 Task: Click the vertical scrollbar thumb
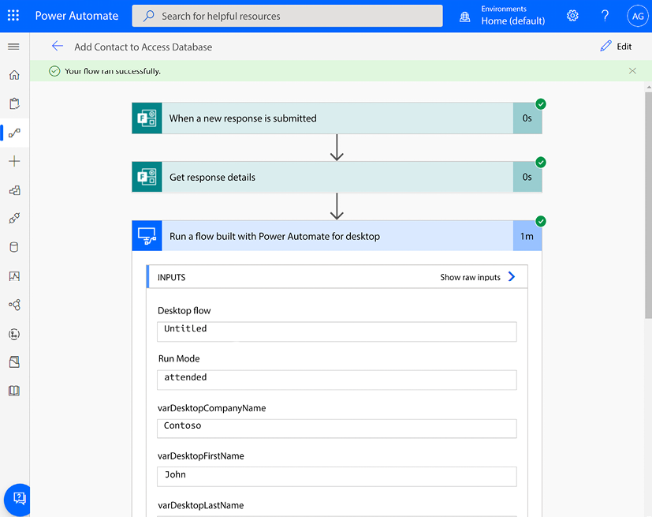click(x=648, y=205)
